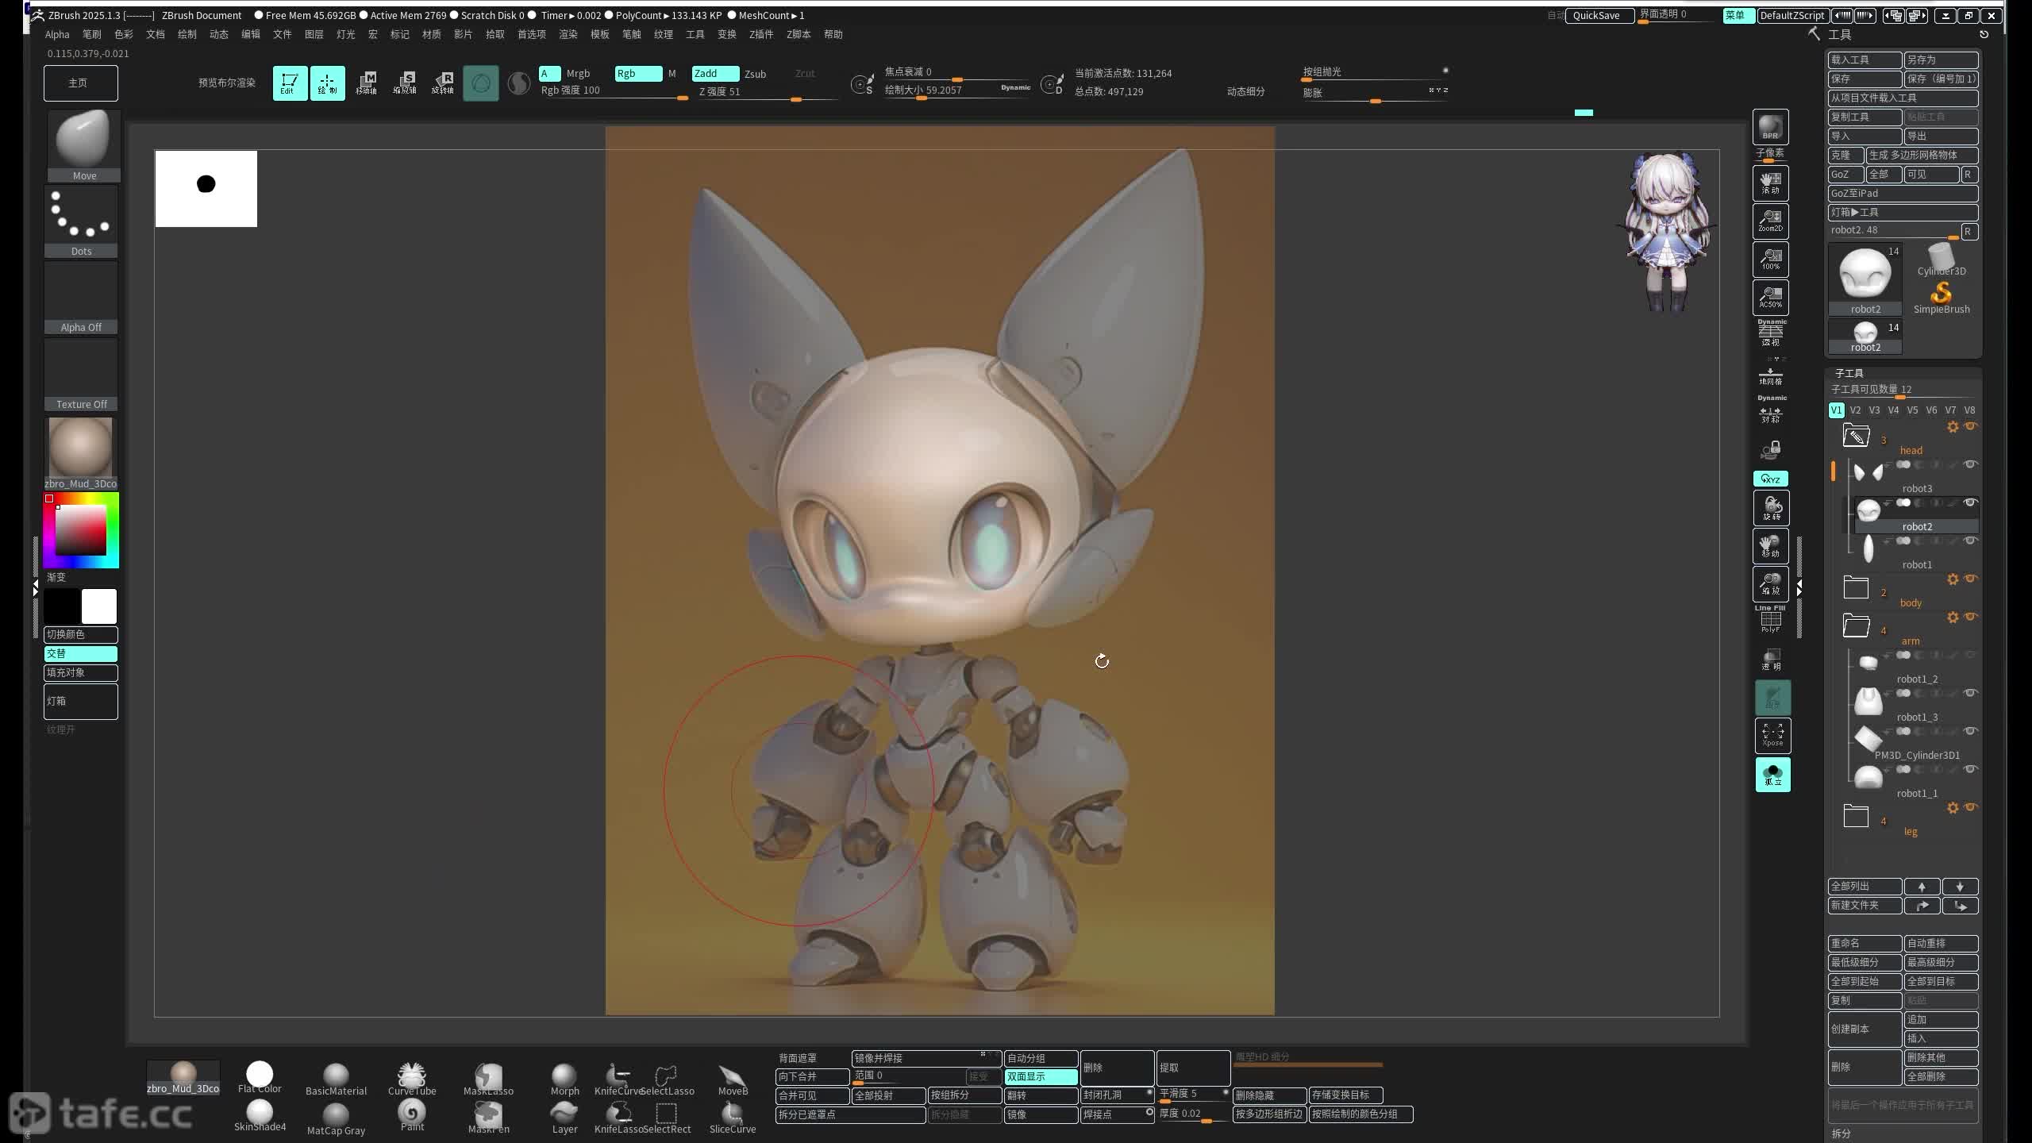The image size is (2032, 1143).
Task: Click the AC50% half-size icon
Action: pos(1770,298)
